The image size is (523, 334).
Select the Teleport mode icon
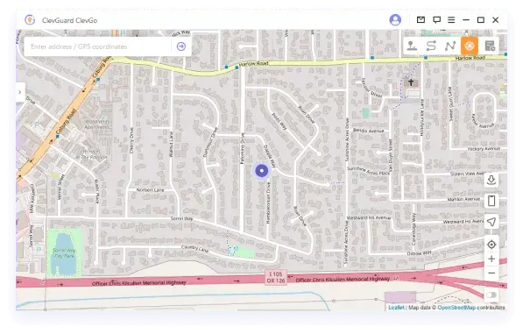pyautogui.click(x=411, y=46)
